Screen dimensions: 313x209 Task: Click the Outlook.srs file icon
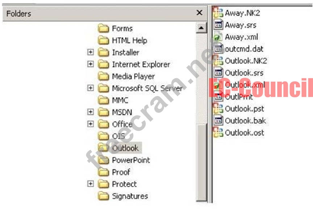pyautogui.click(x=218, y=73)
